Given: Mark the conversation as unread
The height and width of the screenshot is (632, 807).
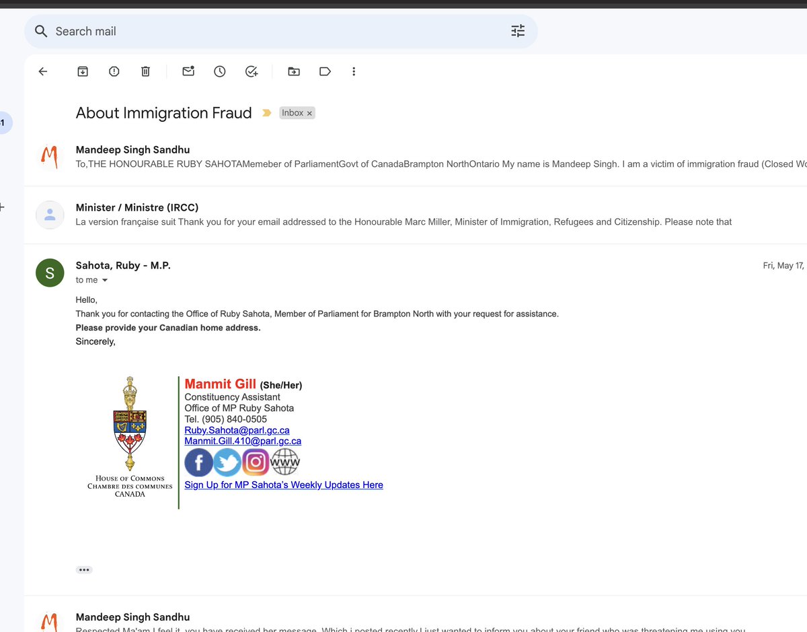Looking at the screenshot, I should pyautogui.click(x=188, y=71).
